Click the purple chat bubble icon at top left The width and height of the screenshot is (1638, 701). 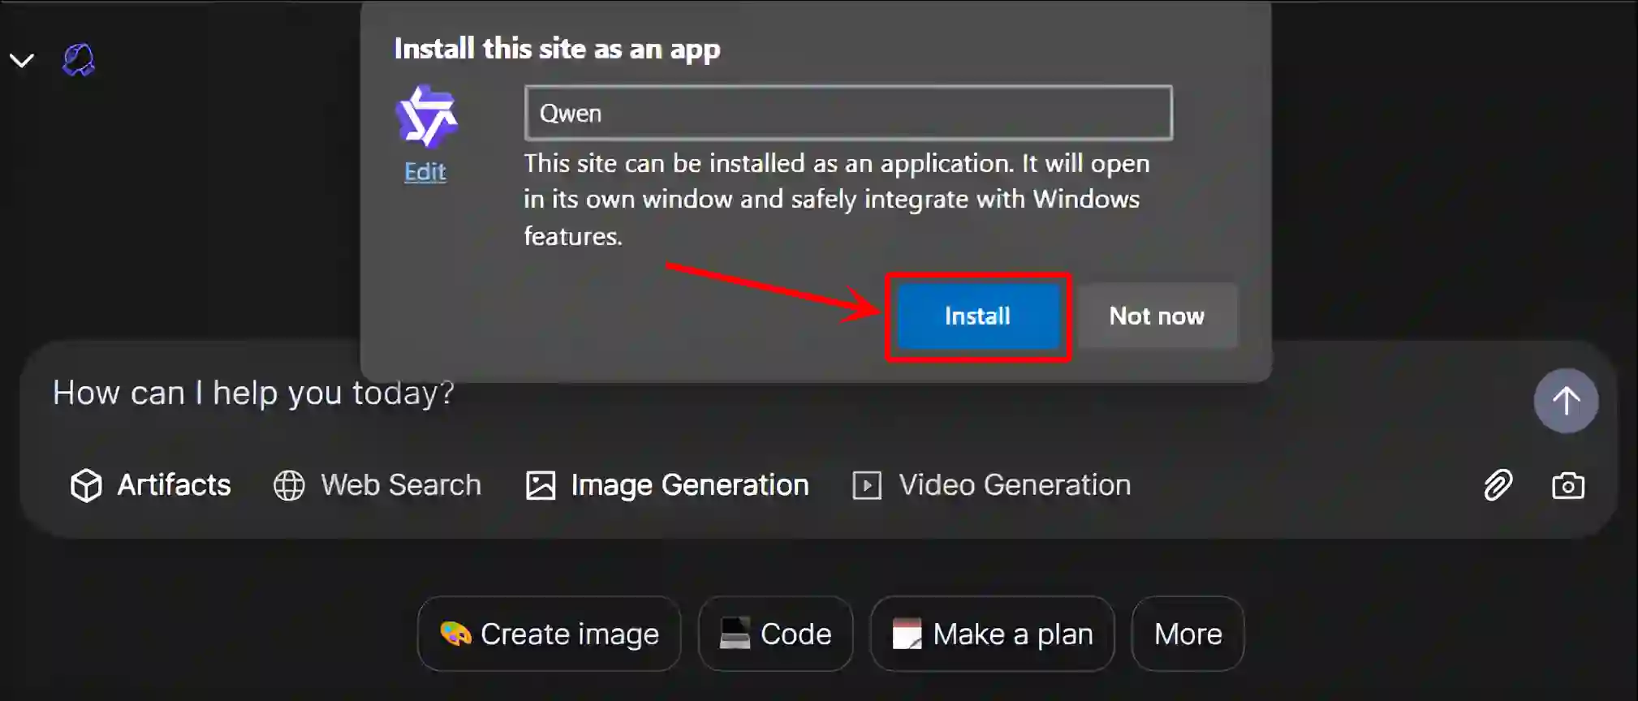(79, 60)
